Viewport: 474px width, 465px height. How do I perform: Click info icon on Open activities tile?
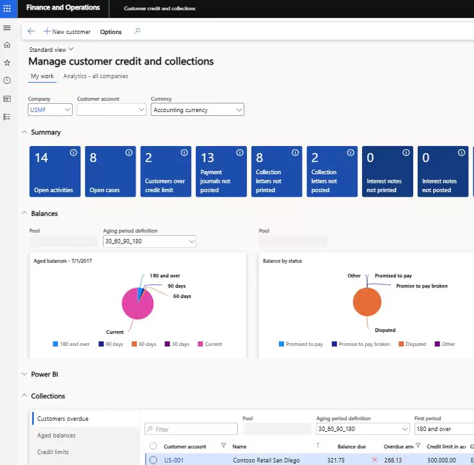74,153
